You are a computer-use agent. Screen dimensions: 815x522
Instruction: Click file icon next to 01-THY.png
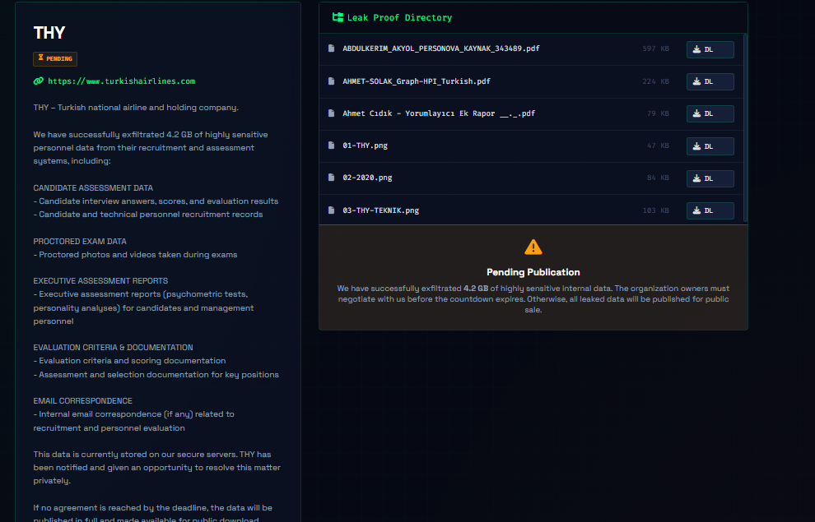331,146
